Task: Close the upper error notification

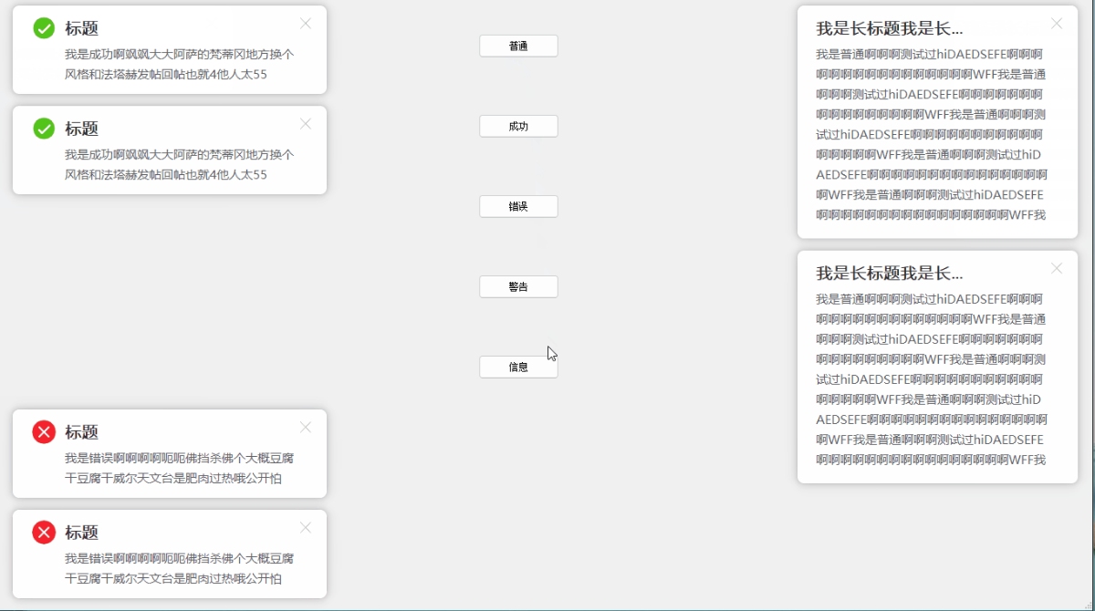Action: click(306, 427)
